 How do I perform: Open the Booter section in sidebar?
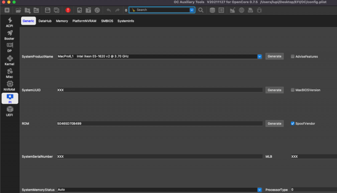pos(9,35)
